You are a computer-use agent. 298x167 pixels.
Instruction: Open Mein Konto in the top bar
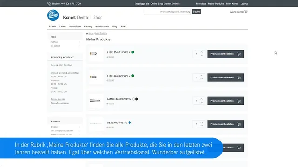pyautogui.click(x=232, y=4)
